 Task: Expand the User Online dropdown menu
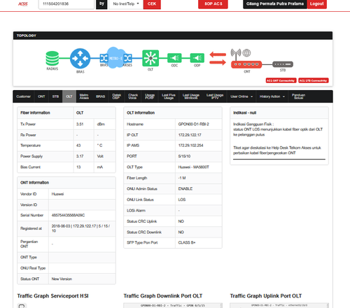[241, 96]
